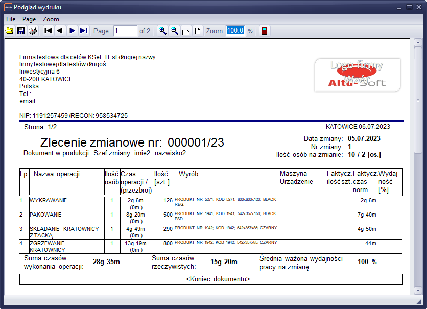The height and width of the screenshot is (309, 427).
Task: Open the Zoom menu
Action: point(51,19)
